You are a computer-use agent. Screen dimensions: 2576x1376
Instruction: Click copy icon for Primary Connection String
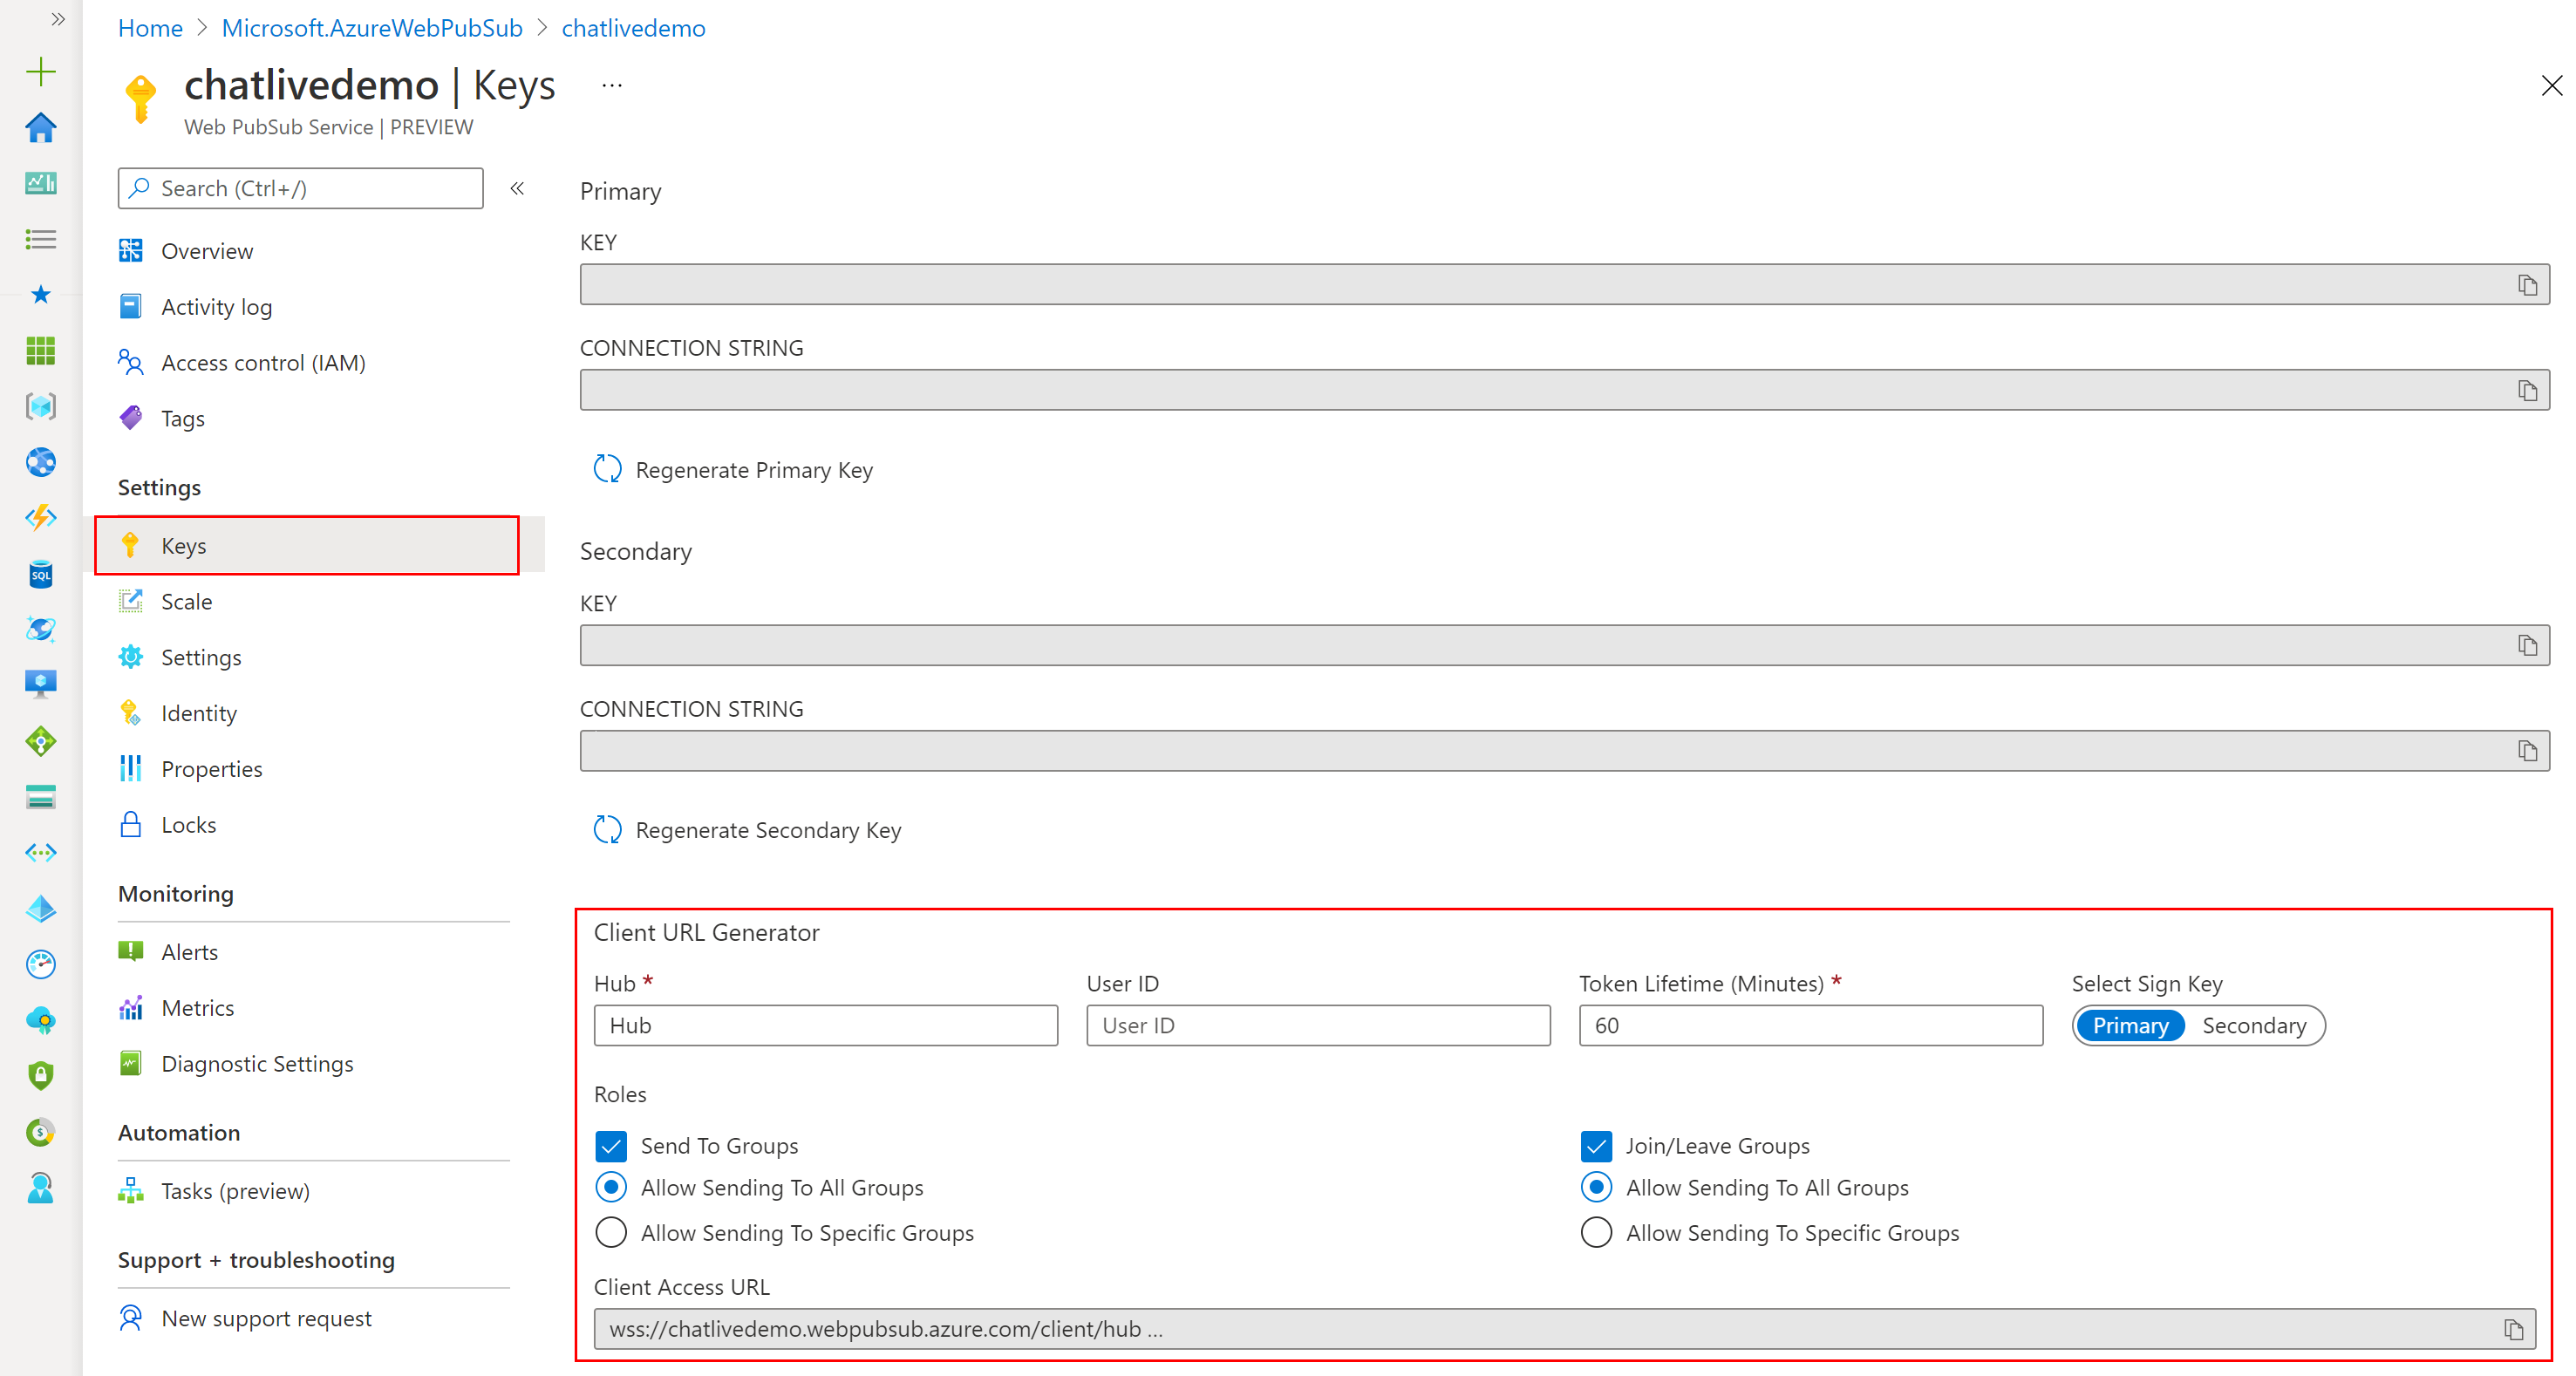pos(2537,388)
